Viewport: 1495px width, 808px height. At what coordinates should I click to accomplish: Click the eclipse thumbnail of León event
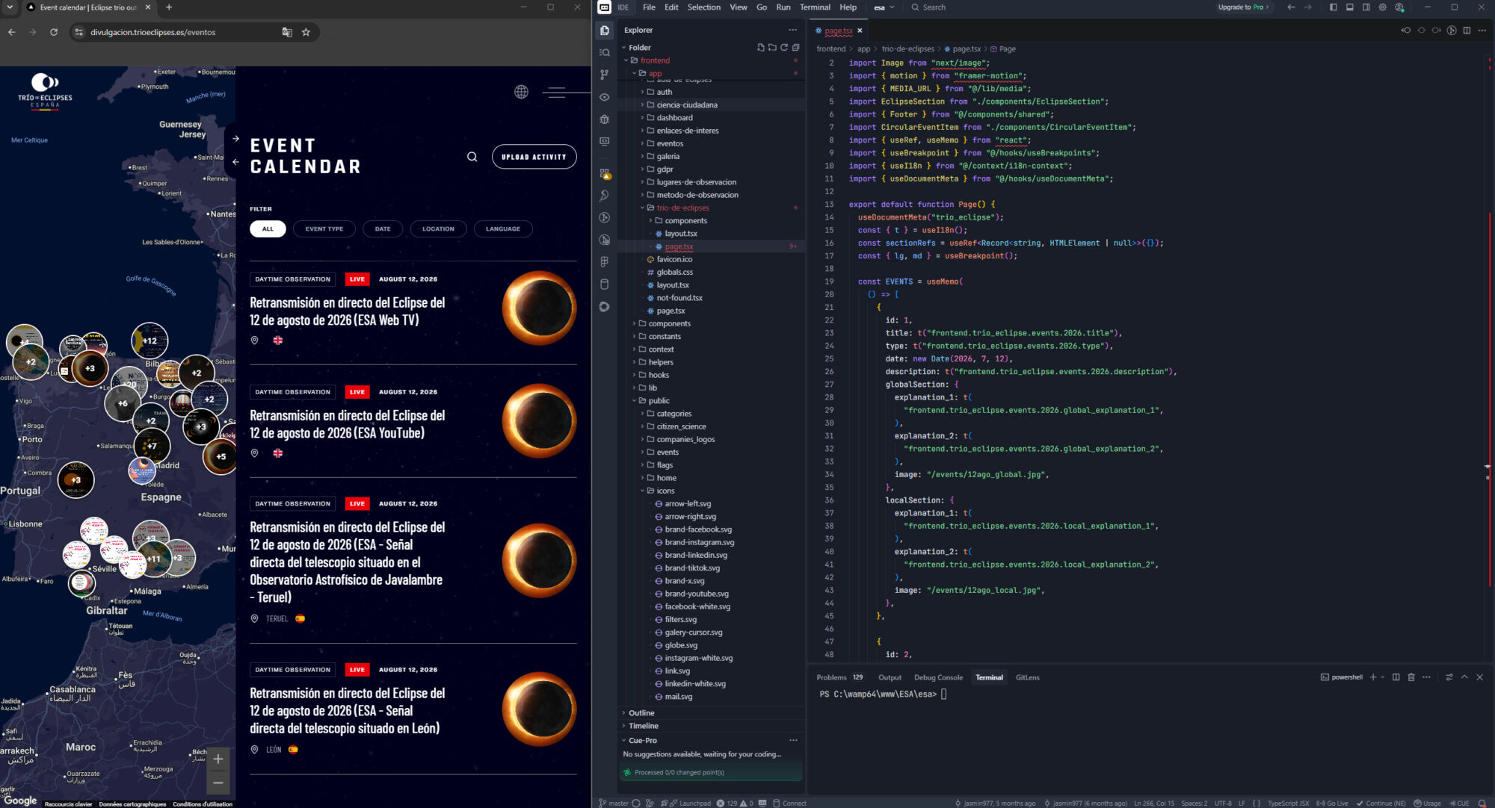point(539,710)
